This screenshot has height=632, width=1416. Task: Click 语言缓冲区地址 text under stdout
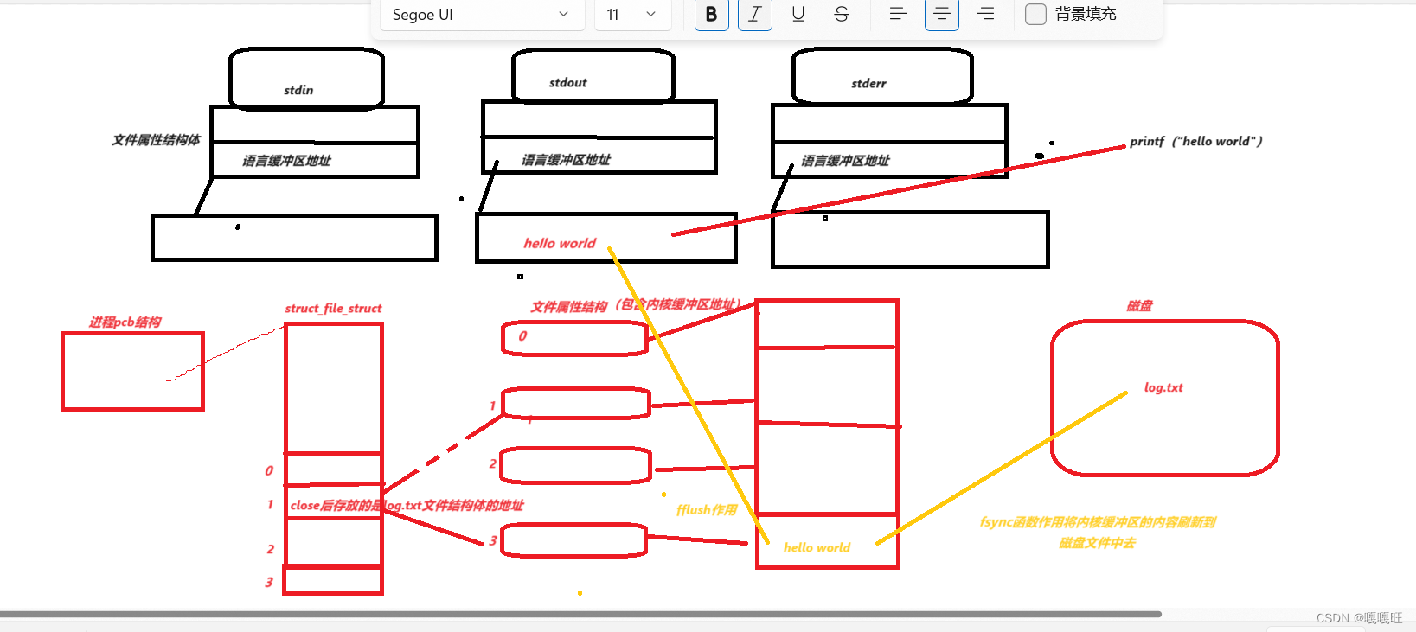point(566,160)
